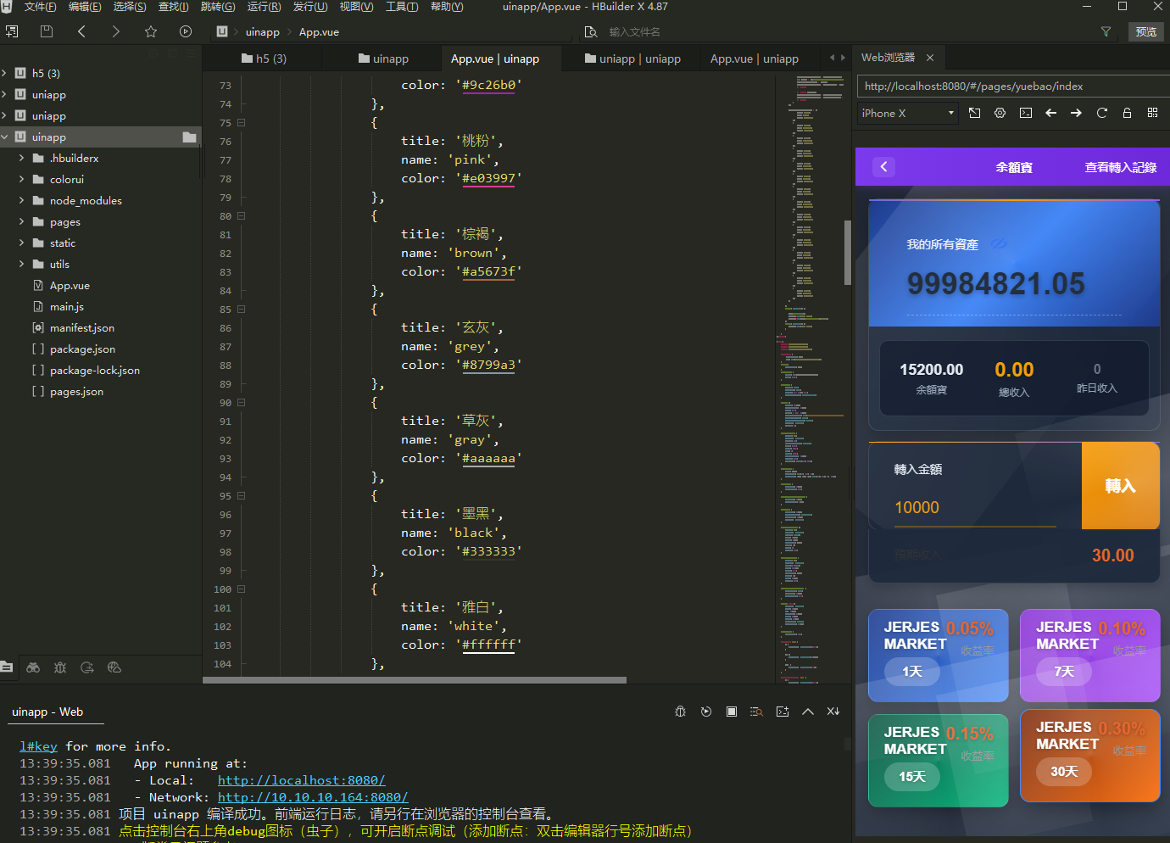Navigate back in editor history
This screenshot has height=843, width=1170.
[81, 31]
